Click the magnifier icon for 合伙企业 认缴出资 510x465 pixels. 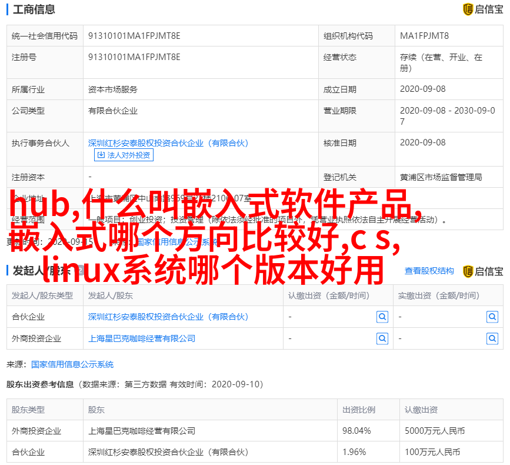point(382,317)
